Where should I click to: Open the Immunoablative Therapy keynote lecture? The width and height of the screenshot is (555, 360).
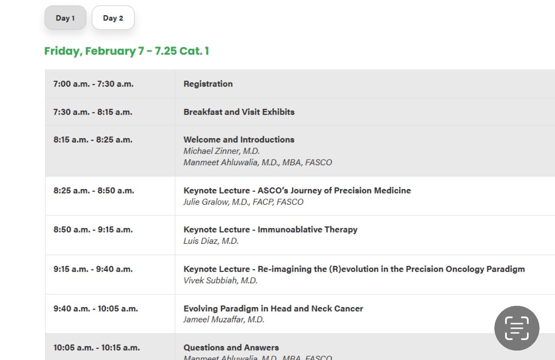(270, 230)
